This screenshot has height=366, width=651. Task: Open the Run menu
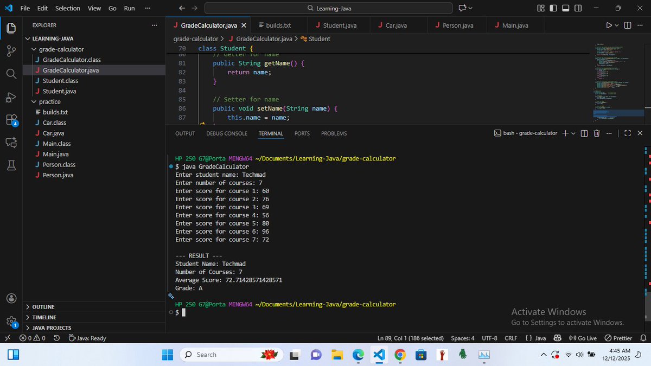(129, 8)
